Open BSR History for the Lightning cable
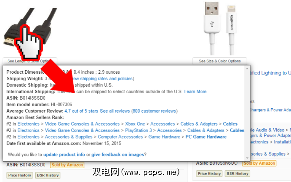The height and width of the screenshot is (182, 291). 238,173
